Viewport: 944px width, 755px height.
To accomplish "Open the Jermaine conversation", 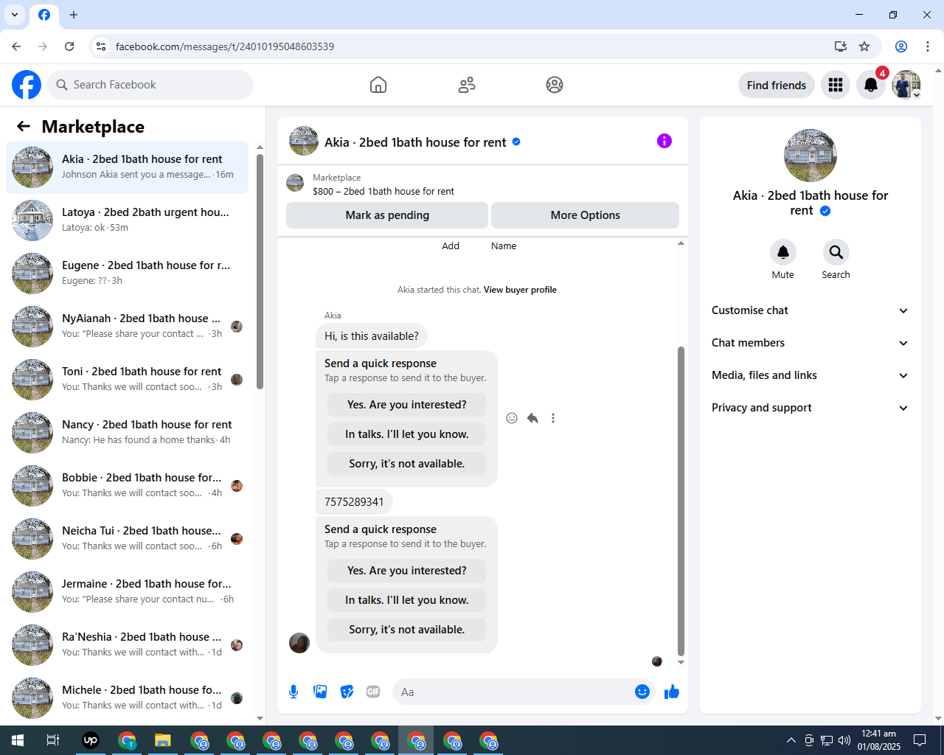I will 127,592.
